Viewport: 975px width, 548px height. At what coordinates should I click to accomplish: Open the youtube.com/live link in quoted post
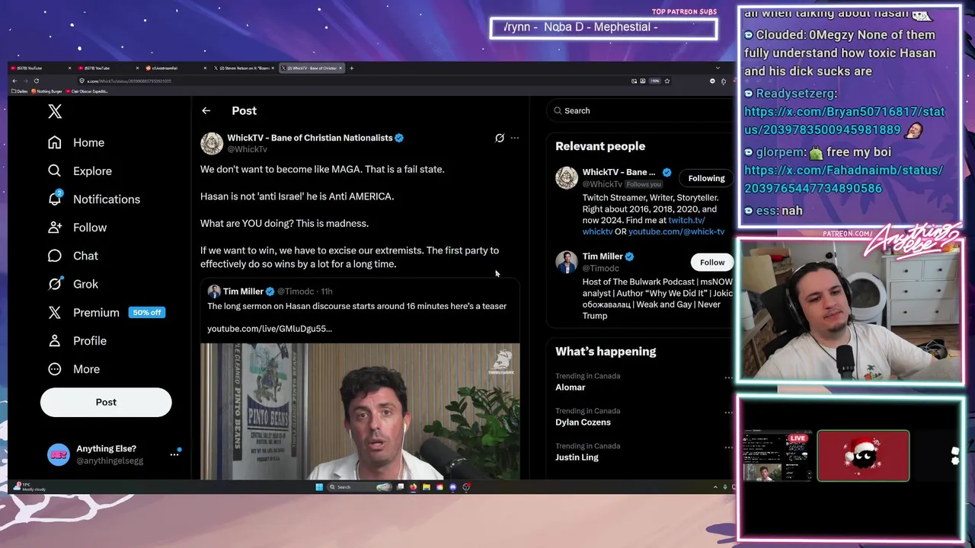click(x=270, y=329)
